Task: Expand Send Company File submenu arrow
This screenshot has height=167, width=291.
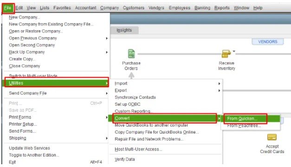Action: point(107,93)
